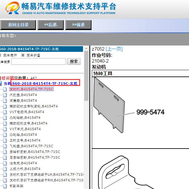
Task: Open tree item 凸轮轴,B4154T4
Action: 23,135
